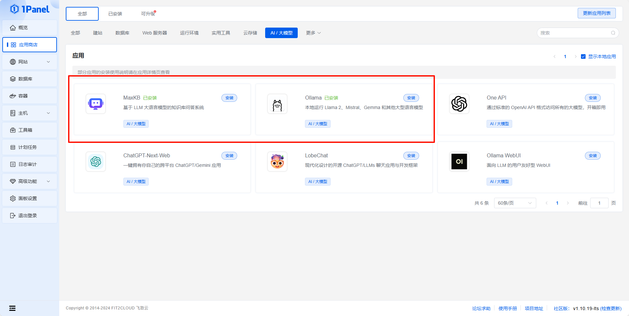Open the 工具箱 sidebar item
629x316 pixels.
pyautogui.click(x=30, y=130)
